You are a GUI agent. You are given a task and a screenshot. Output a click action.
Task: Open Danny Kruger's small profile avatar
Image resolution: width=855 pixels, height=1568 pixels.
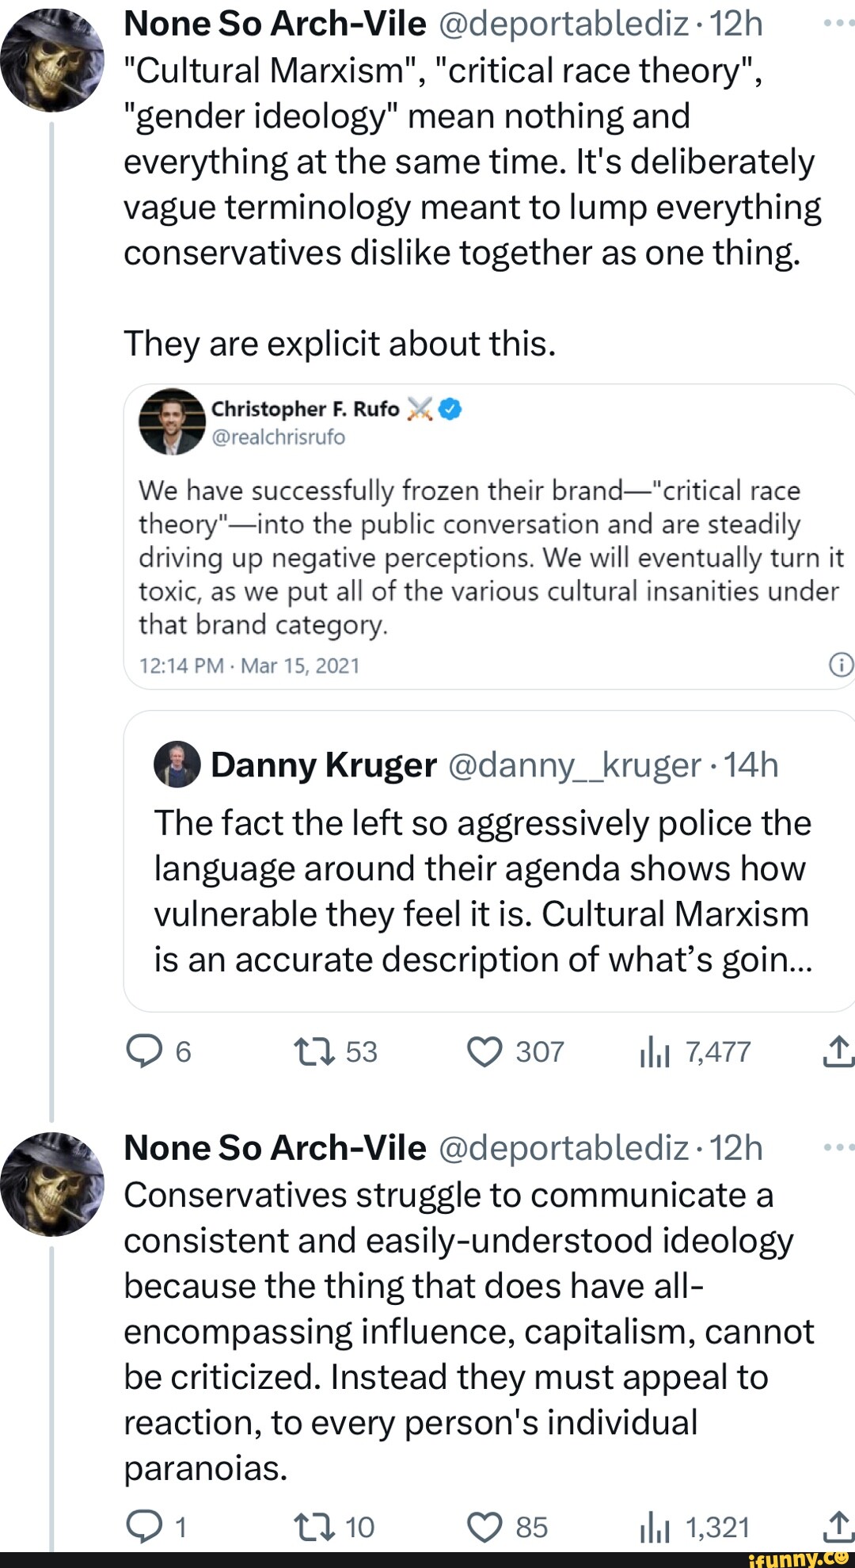177,765
